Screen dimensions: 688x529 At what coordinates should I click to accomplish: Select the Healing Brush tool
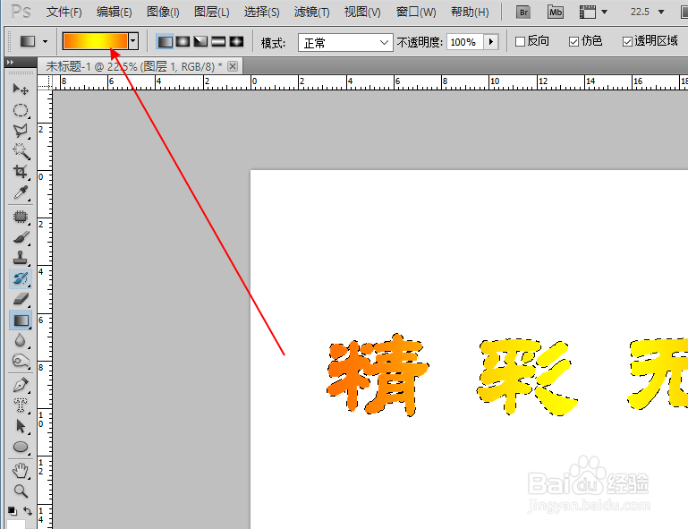click(x=21, y=217)
